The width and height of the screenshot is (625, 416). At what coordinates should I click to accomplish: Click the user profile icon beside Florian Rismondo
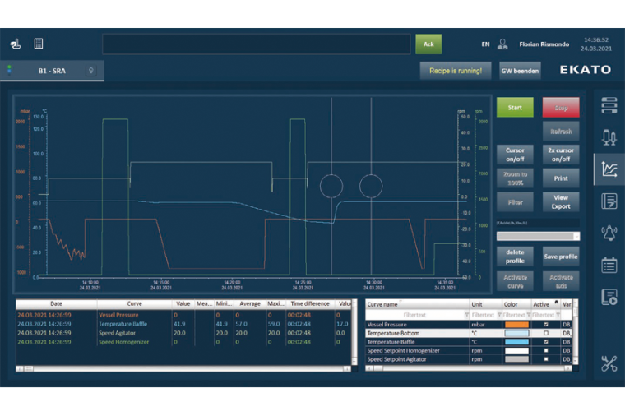[501, 44]
